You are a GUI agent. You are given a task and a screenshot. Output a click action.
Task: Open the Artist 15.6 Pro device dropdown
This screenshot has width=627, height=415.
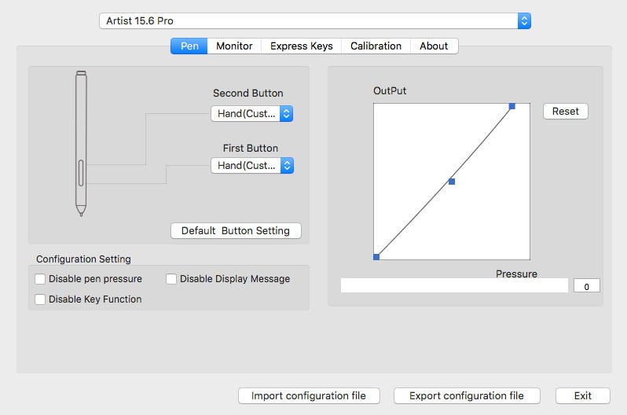315,20
